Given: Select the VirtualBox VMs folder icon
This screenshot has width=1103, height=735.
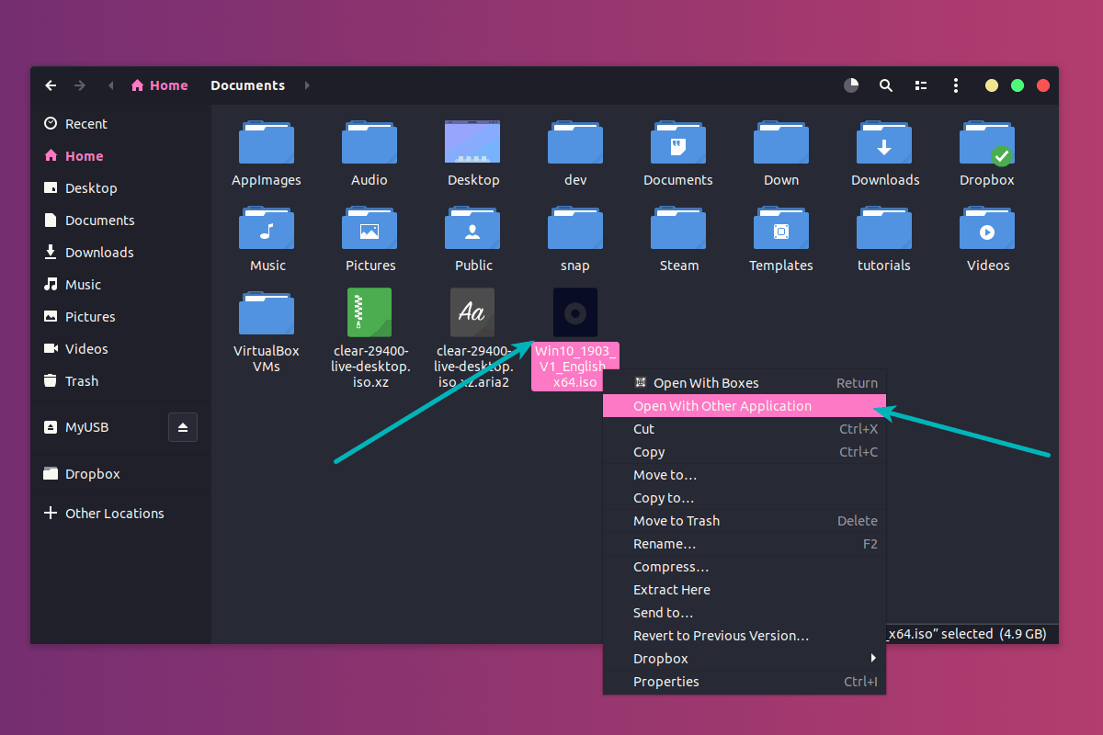Looking at the screenshot, I should pyautogui.click(x=267, y=313).
